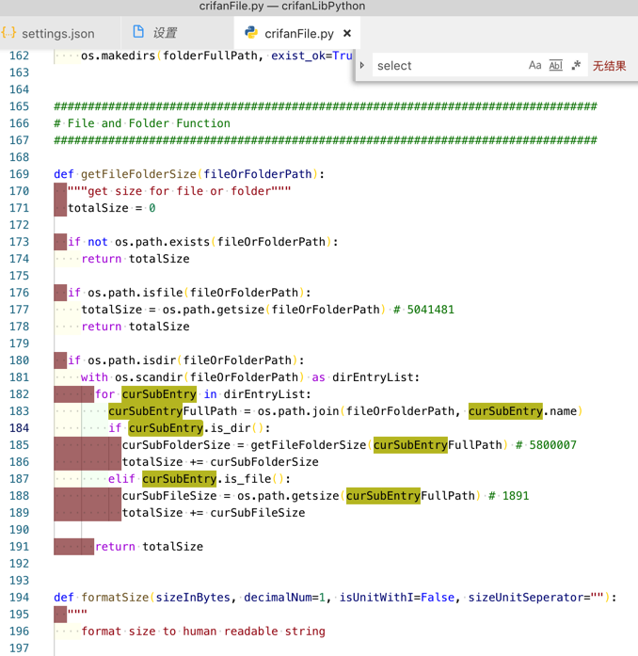Image resolution: width=638 pixels, height=656 pixels.
Task: Click highlighted 'curSubEntry' in for loop line
Action: click(159, 394)
